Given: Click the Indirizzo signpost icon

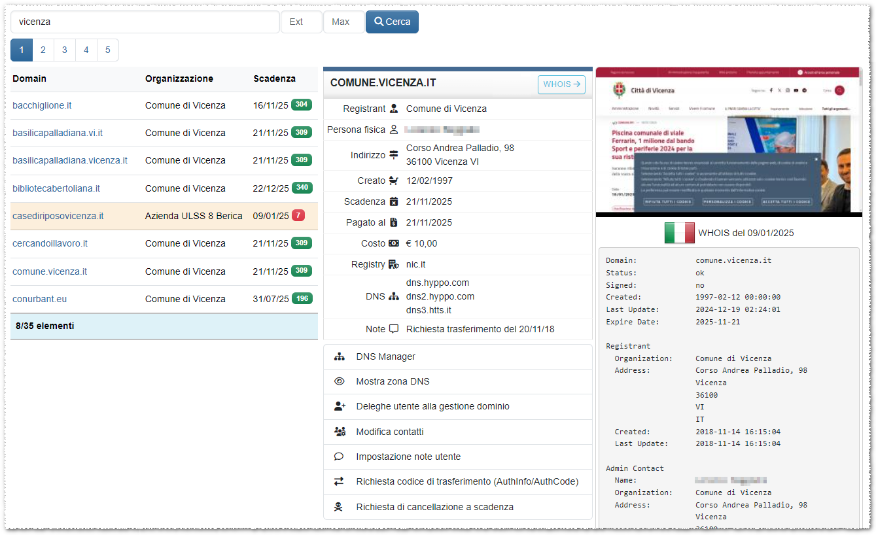Looking at the screenshot, I should point(394,155).
